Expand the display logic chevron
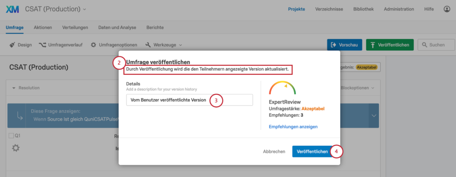The height and width of the screenshot is (177, 456). click(374, 116)
